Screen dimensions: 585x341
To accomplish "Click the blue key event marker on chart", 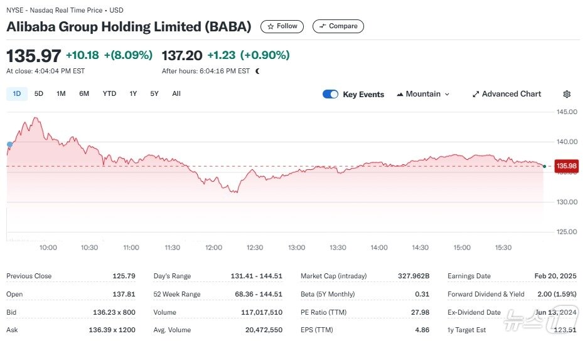I will [9, 144].
